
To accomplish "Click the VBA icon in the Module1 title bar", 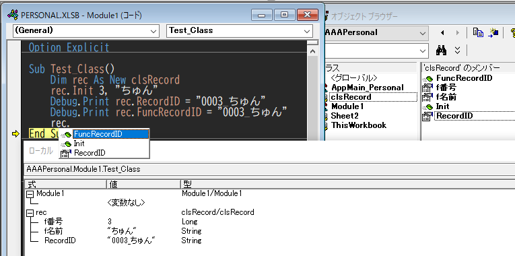I will [13, 15].
